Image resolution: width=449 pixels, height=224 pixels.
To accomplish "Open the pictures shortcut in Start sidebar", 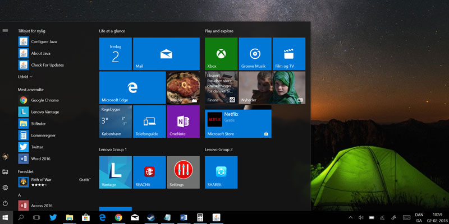I will tap(5, 172).
